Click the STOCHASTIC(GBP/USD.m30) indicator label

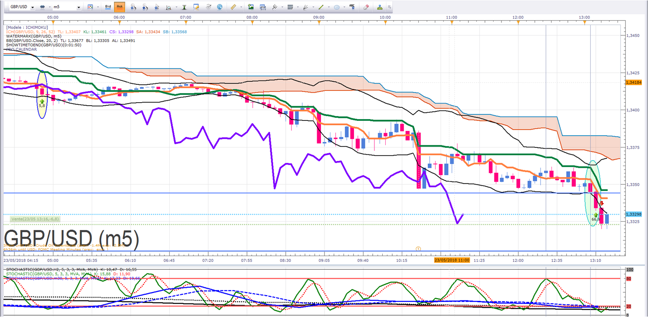click(53, 278)
